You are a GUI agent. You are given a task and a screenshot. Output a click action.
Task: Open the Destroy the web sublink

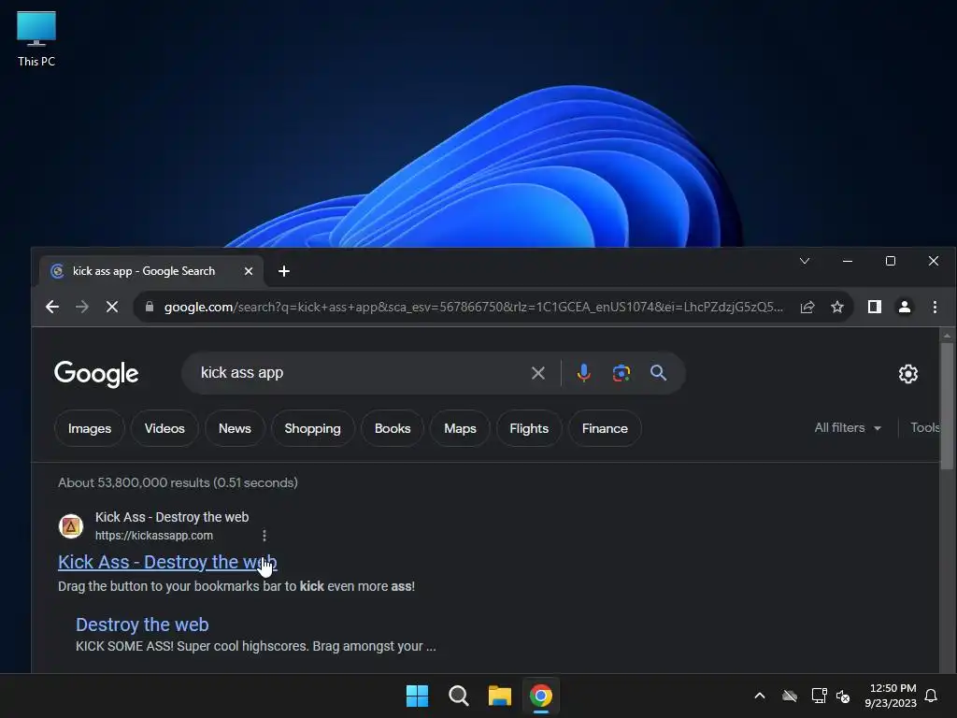pos(142,625)
